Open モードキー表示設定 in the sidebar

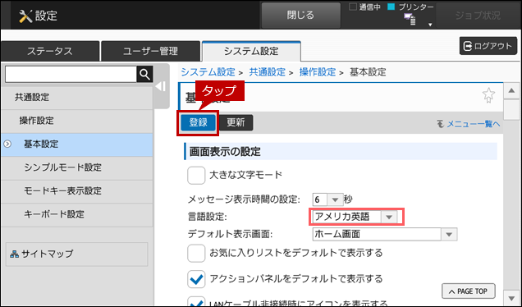point(77,191)
